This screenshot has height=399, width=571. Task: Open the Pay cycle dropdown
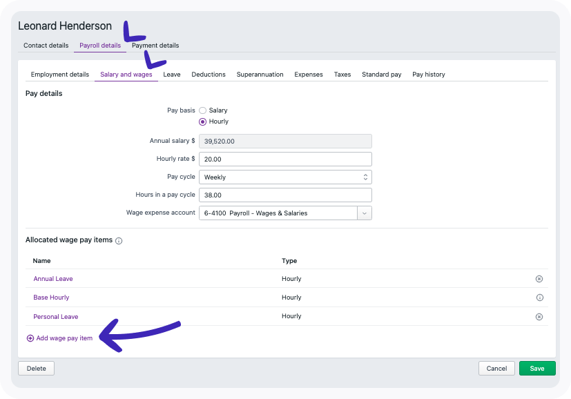coord(285,177)
